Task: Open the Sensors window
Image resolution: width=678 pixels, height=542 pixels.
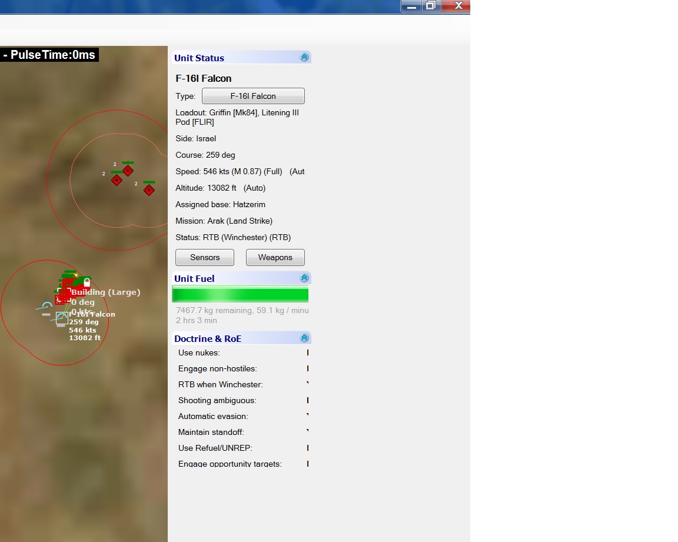Action: click(205, 257)
